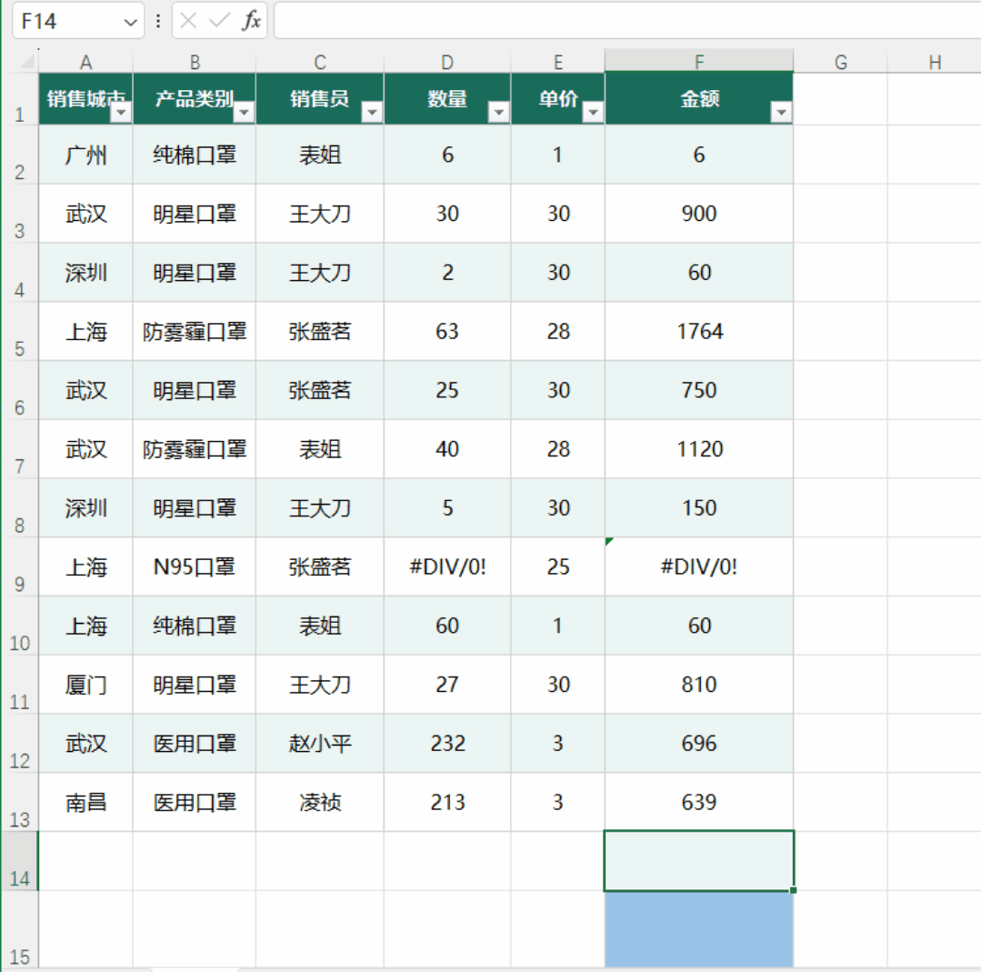Screen dimensions: 981x972
Task: Select column D header
Action: click(447, 62)
